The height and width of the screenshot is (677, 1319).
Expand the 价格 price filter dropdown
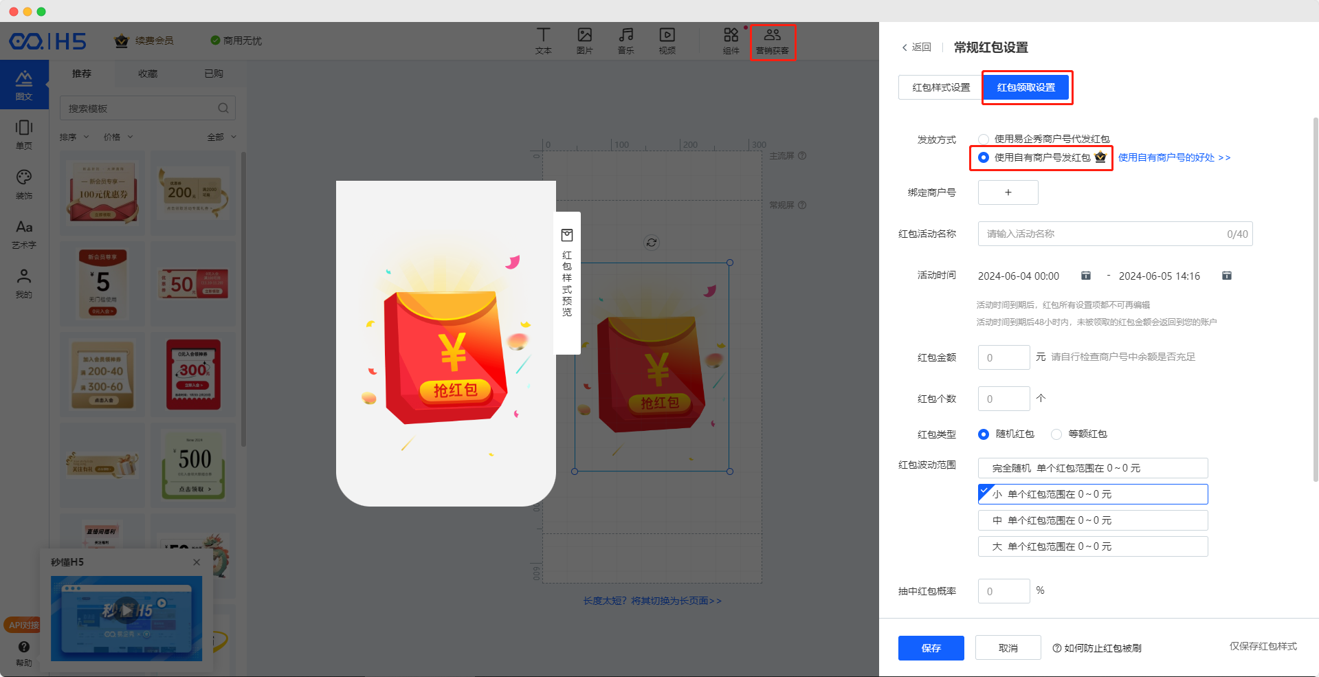click(x=118, y=137)
